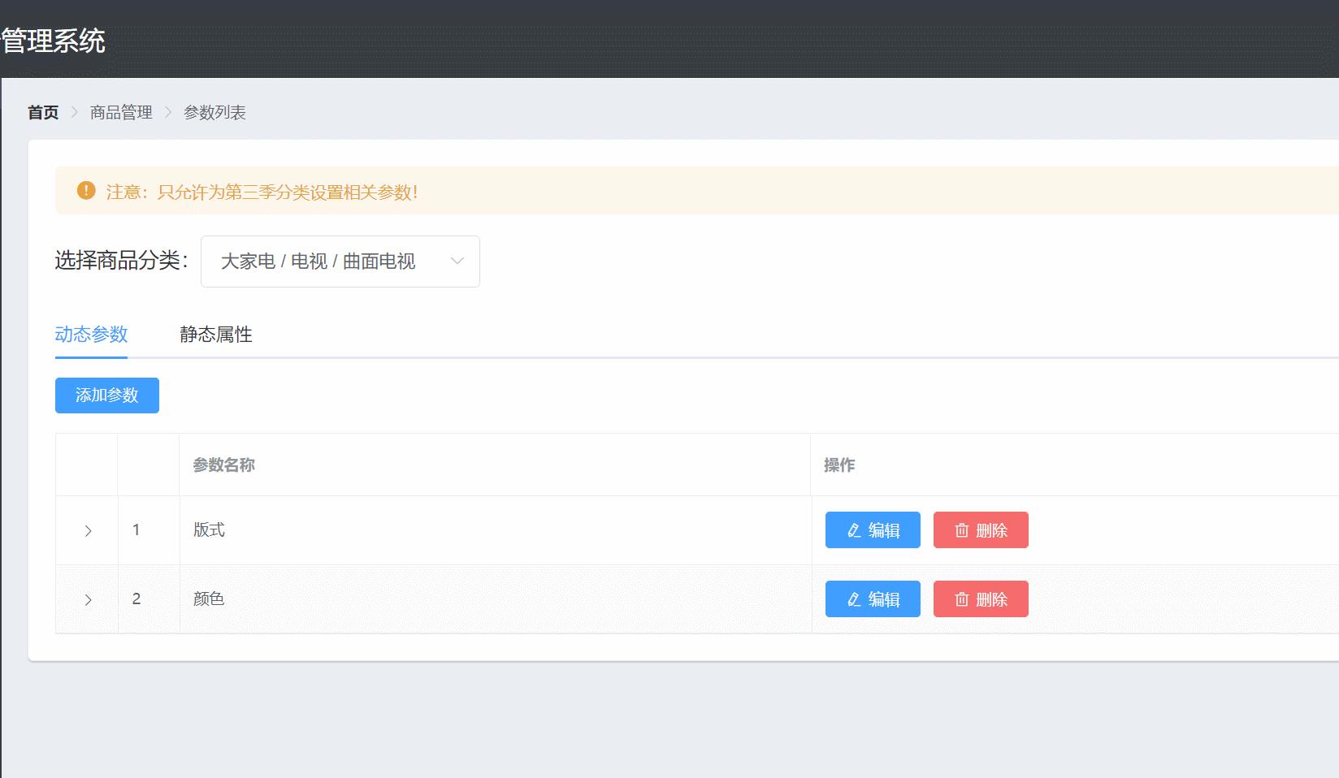This screenshot has width=1339, height=778.
Task: Click index cell 2 in the table
Action: pyautogui.click(x=149, y=599)
